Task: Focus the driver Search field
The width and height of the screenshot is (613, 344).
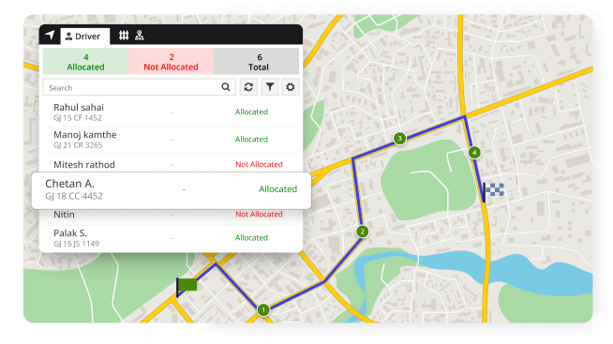Action: (139, 87)
